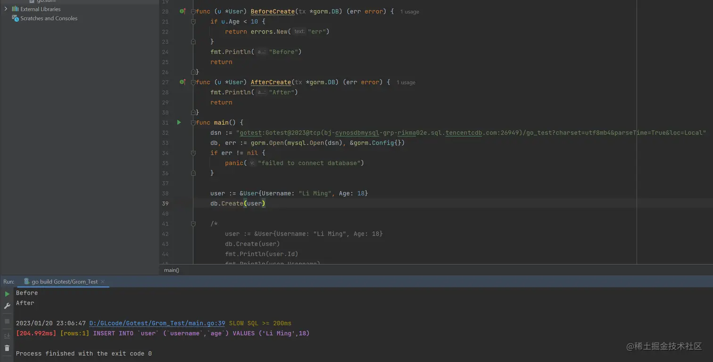Click AfterCreate method name
This screenshot has width=713, height=362.
[x=271, y=82]
